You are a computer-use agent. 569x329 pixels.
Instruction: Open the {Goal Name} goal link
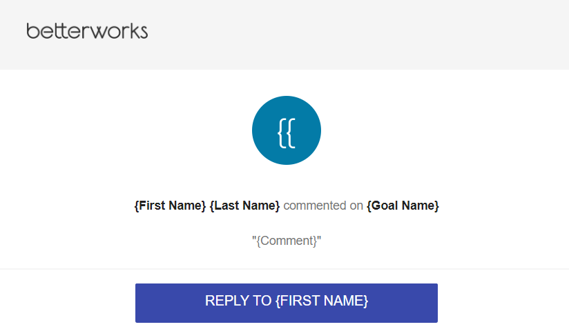(403, 206)
